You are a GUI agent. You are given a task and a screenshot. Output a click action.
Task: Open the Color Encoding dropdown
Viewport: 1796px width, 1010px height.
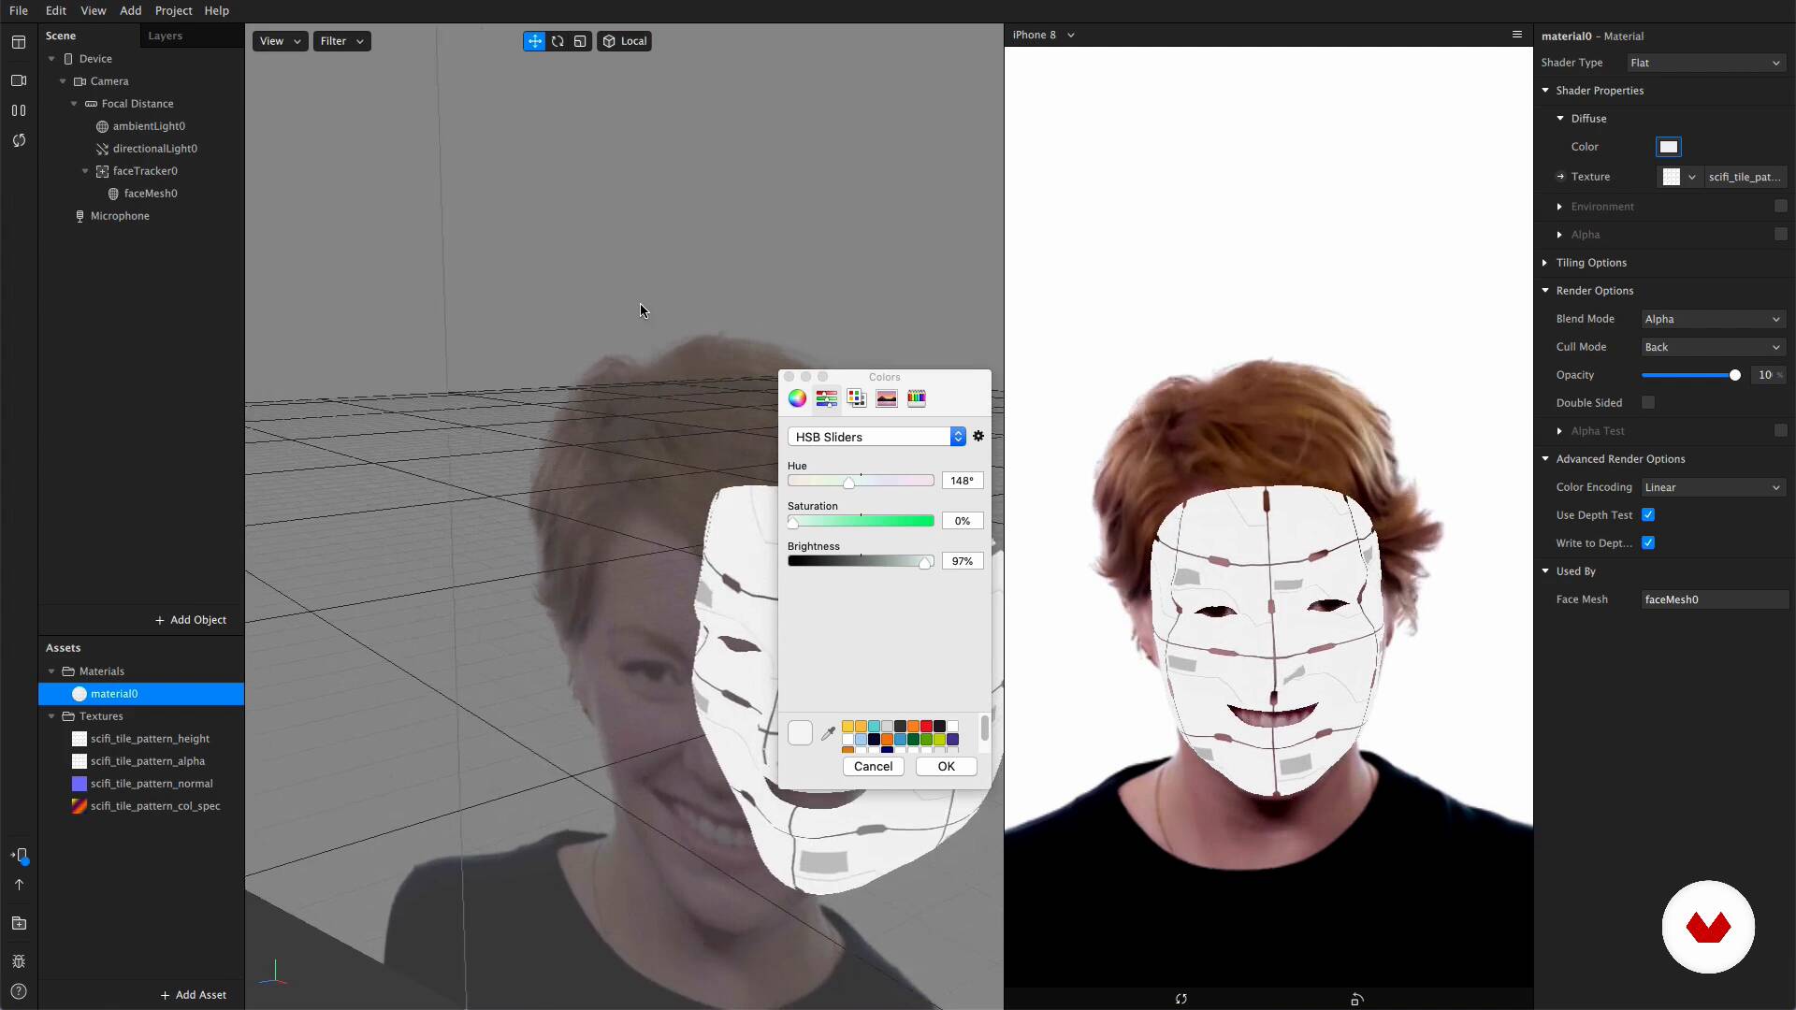[1714, 487]
